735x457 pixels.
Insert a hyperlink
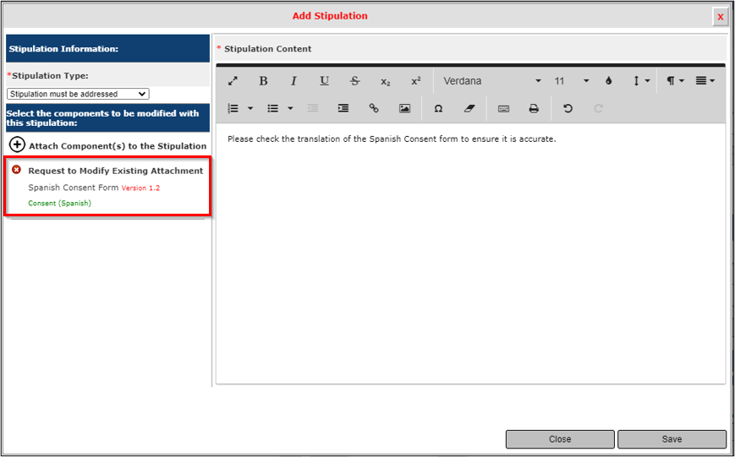(374, 109)
